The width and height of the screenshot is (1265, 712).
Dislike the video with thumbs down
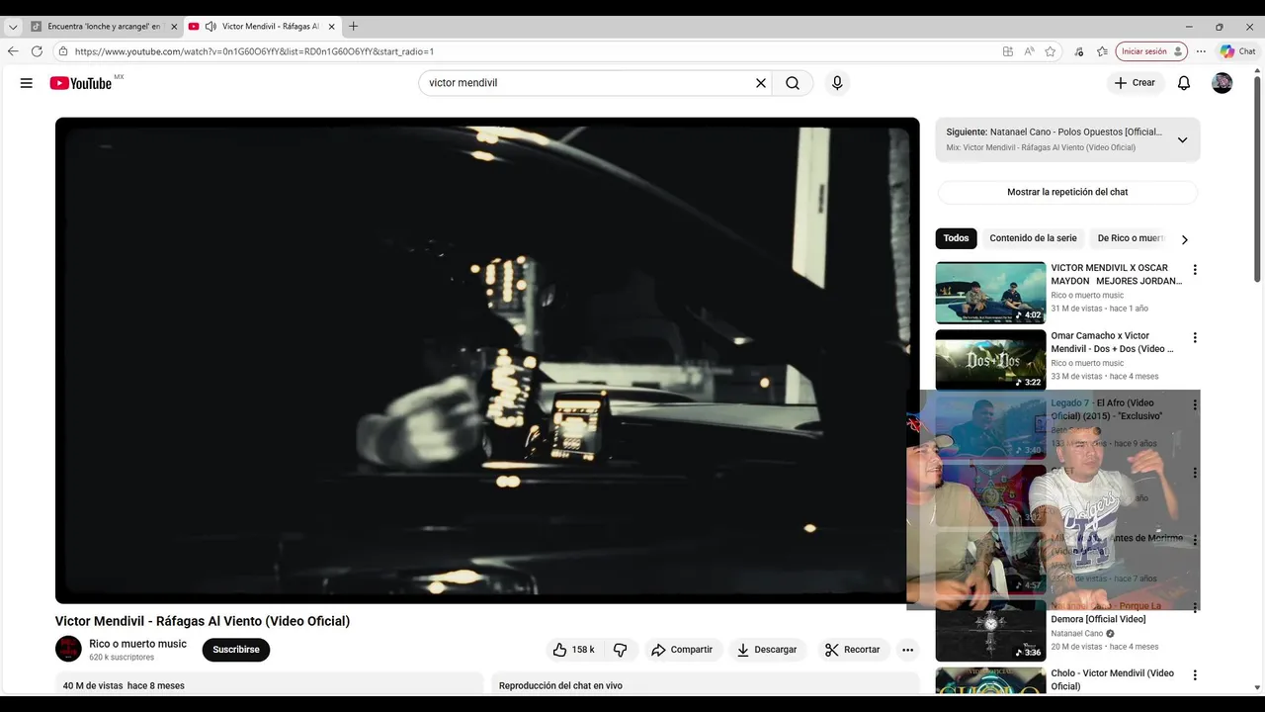(621, 650)
